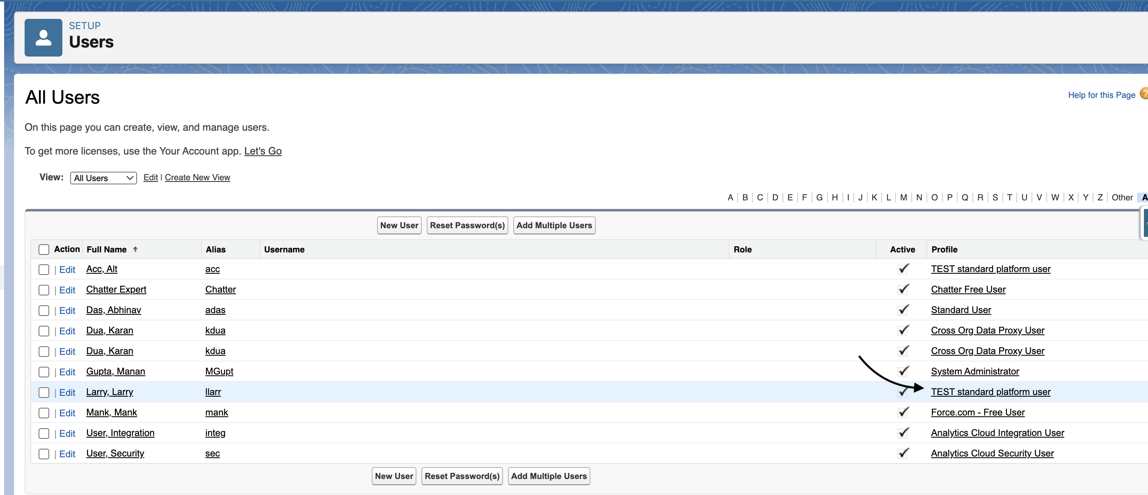Click the active checkmark for Mank, Mank

coord(903,412)
